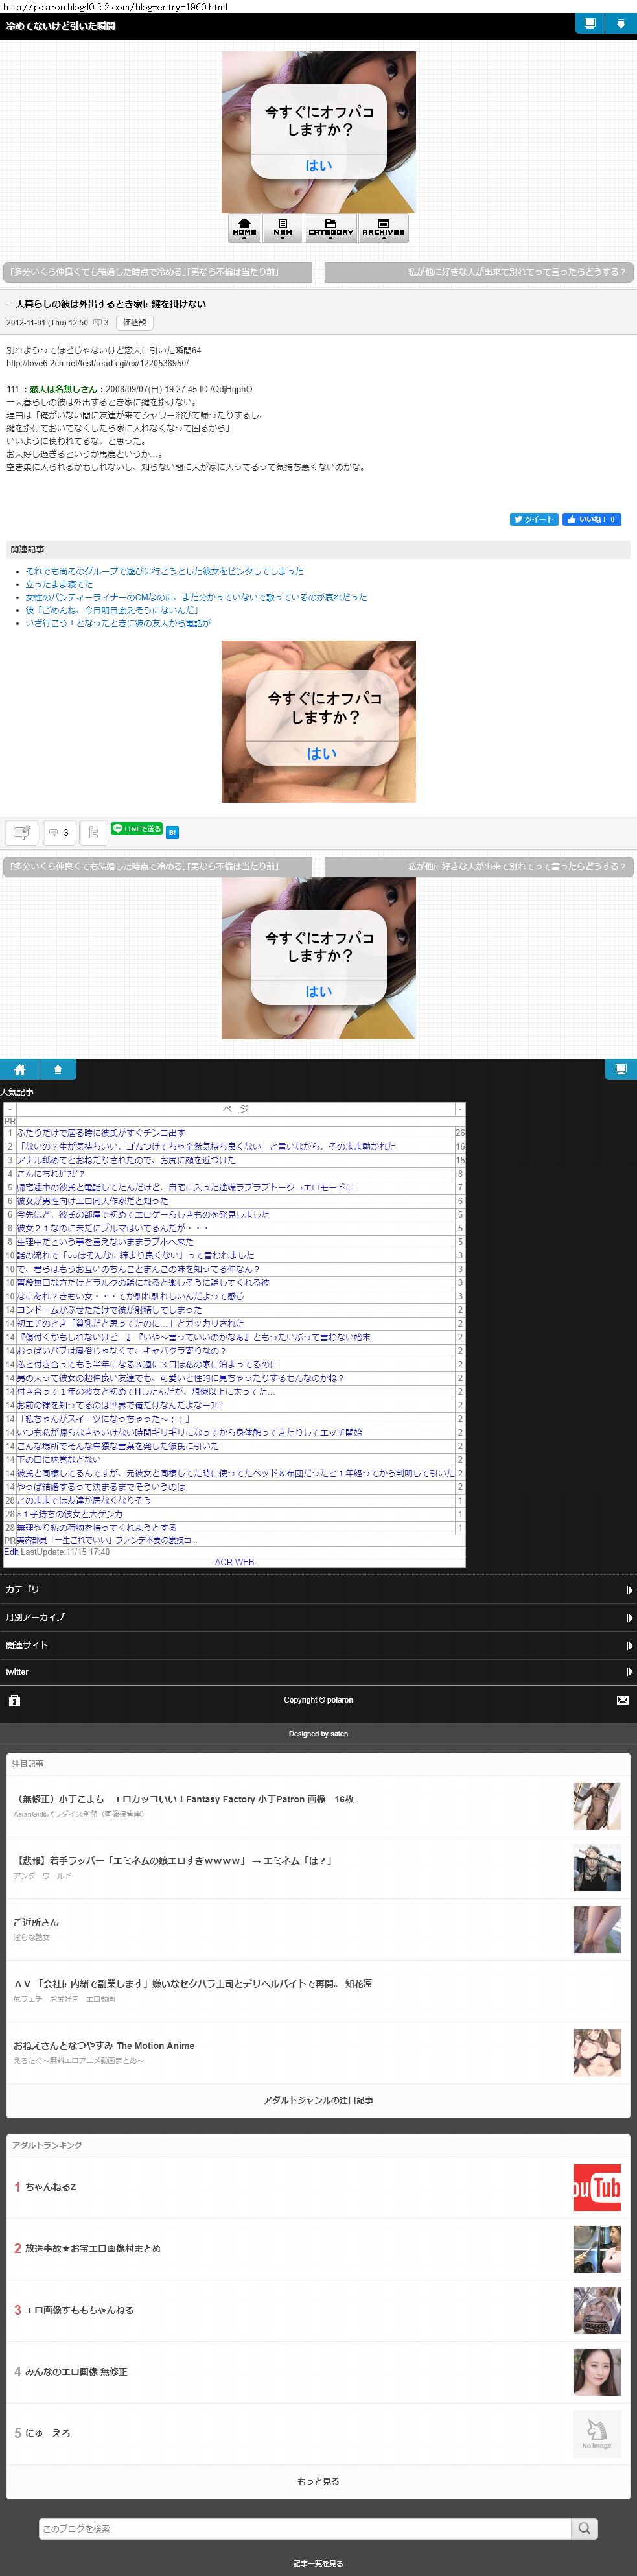
Task: Click the down arrow icon in top bar
Action: point(621,24)
